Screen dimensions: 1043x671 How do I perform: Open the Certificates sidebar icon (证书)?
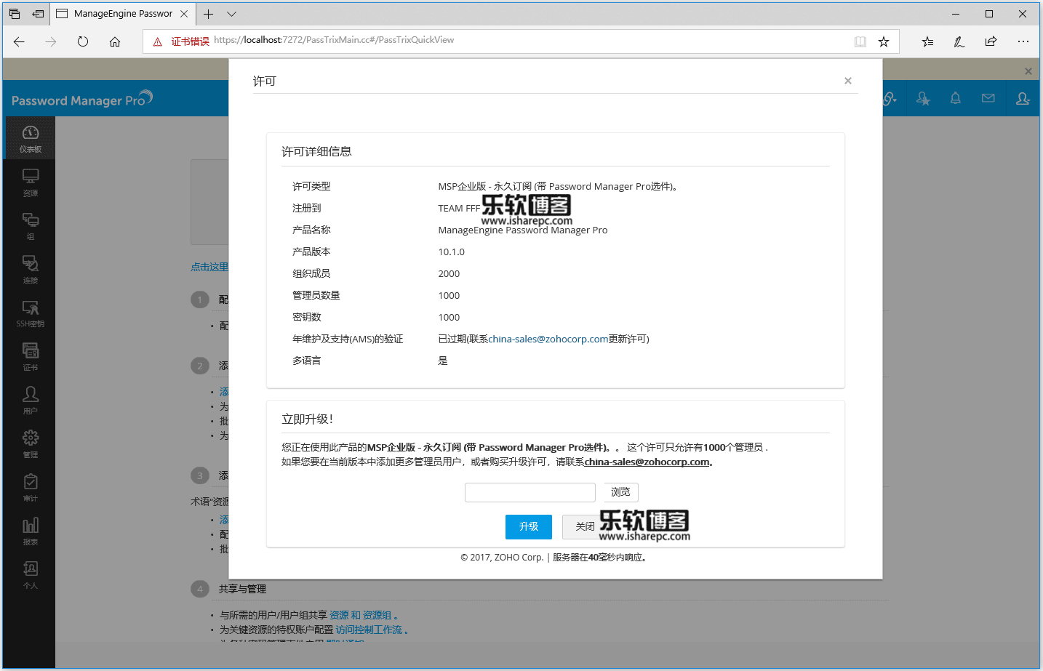(x=30, y=357)
